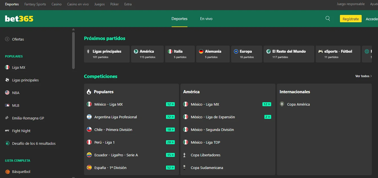Open Casino en vivo in the top menu
This screenshot has width=378, height=178.
pyautogui.click(x=78, y=4)
